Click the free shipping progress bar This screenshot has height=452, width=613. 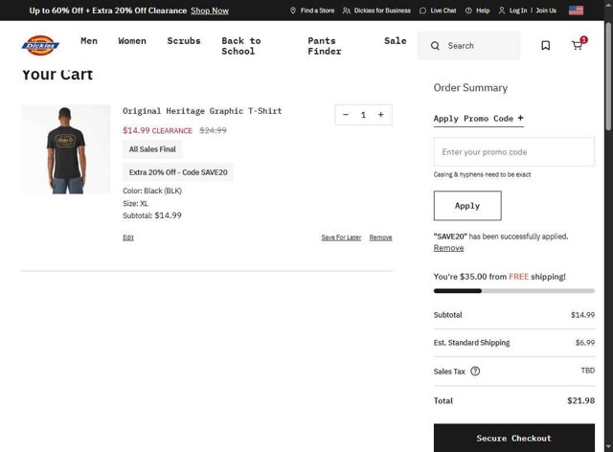coord(514,291)
